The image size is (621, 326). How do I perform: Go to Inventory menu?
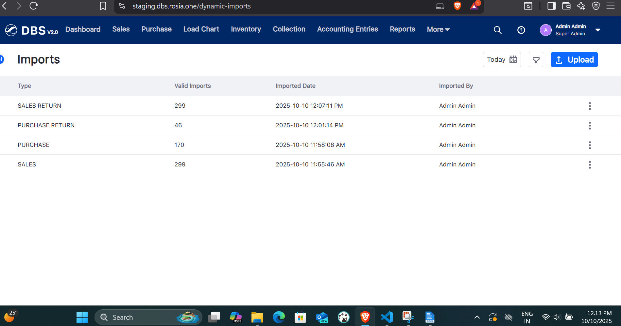point(246,29)
